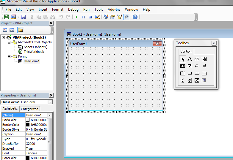
Task: Close the Toolbox window
Action: tap(214, 43)
